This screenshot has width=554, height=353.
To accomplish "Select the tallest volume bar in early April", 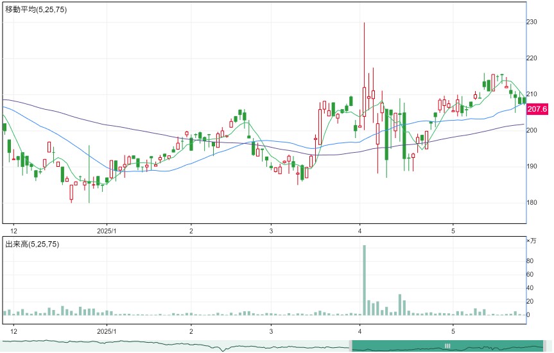I will click(364, 280).
